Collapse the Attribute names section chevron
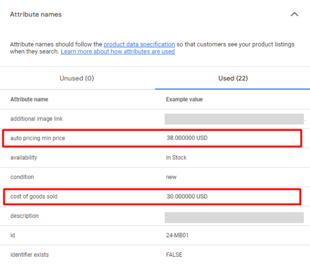310x264 pixels. pos(294,14)
